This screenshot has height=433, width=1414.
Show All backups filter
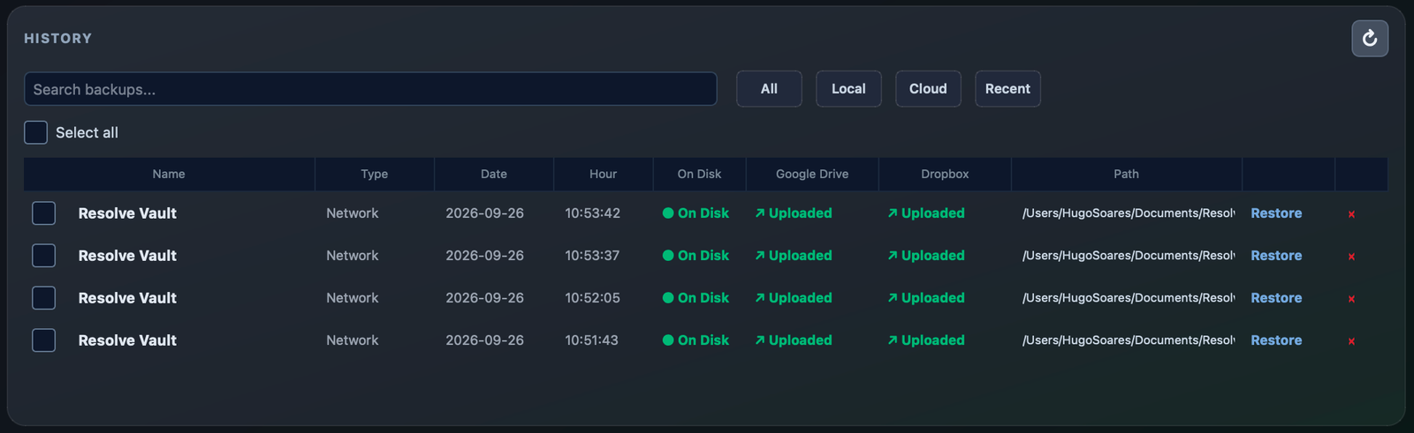[769, 89]
